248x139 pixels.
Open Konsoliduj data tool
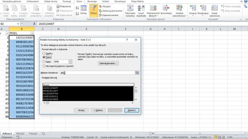click(166, 10)
